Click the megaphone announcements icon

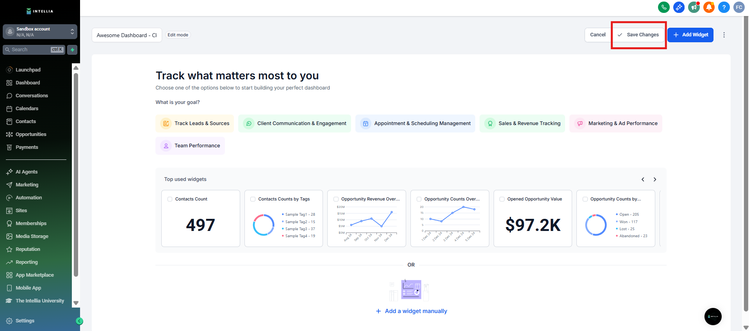(694, 7)
